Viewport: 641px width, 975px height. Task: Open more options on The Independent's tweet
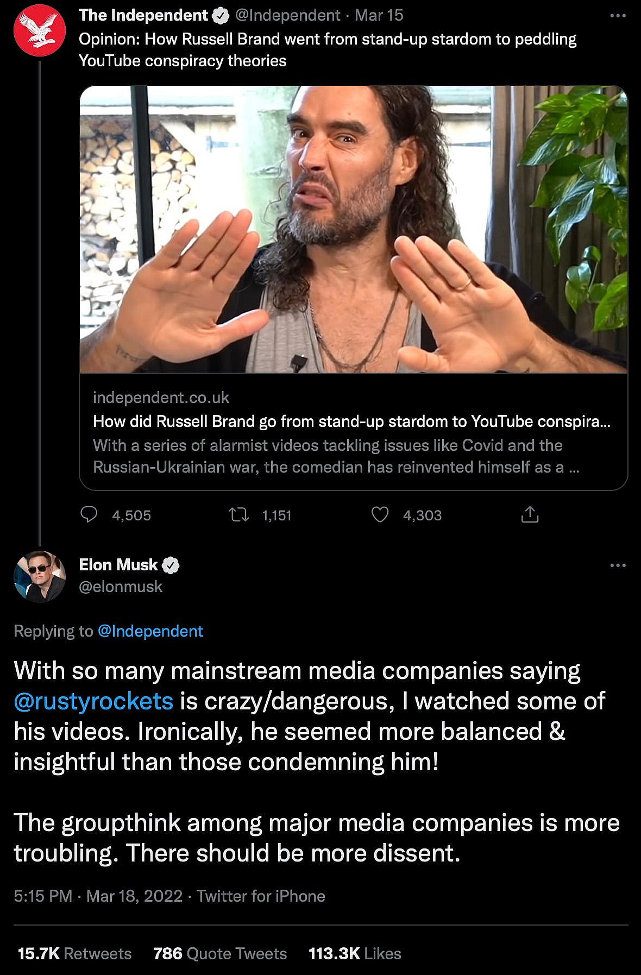618,16
